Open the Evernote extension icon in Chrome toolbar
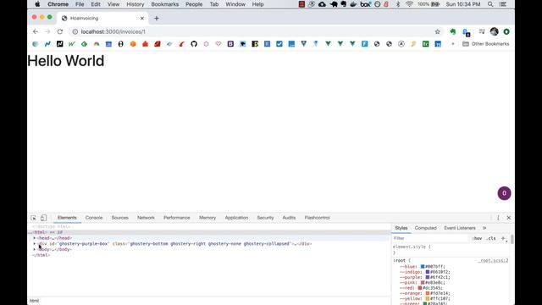Viewport: 542px width, 305px height. tap(453, 31)
